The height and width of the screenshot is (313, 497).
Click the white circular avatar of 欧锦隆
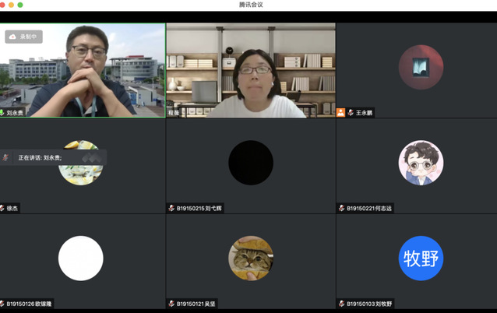point(81,258)
